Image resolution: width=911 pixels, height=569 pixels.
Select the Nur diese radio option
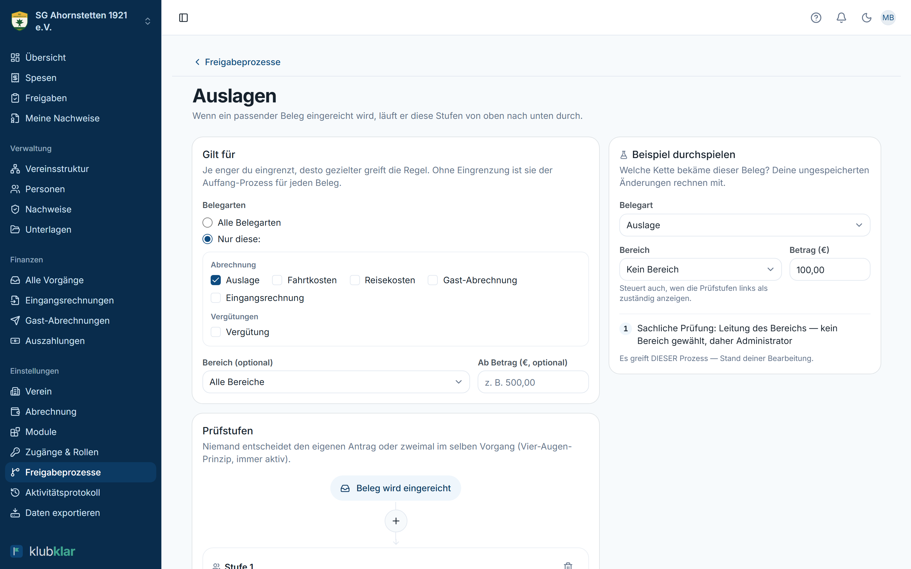pyautogui.click(x=208, y=239)
